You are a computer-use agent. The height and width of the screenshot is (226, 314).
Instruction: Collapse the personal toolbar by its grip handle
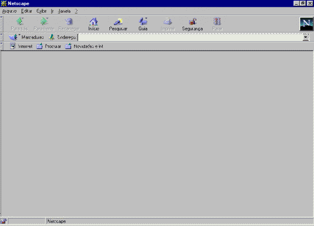(1, 46)
